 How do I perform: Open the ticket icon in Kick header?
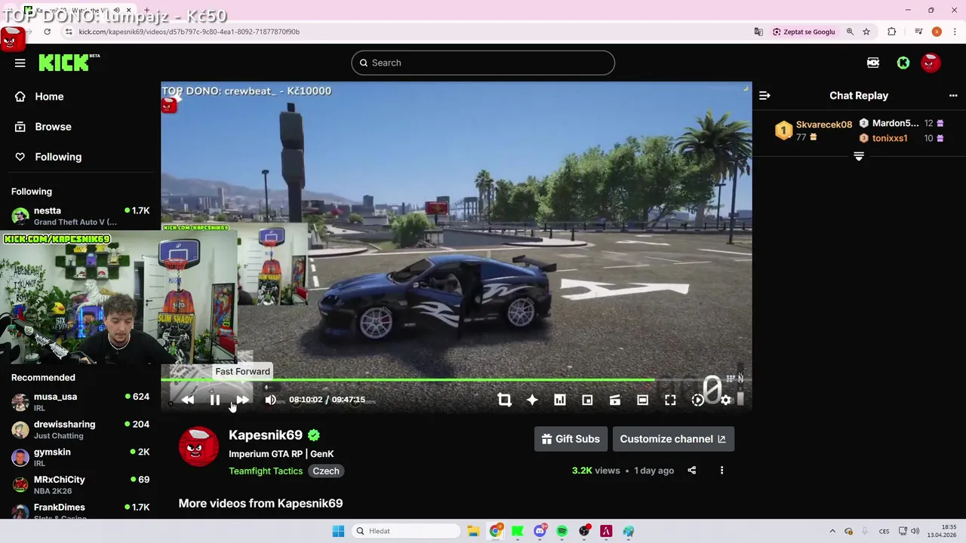pyautogui.click(x=873, y=63)
